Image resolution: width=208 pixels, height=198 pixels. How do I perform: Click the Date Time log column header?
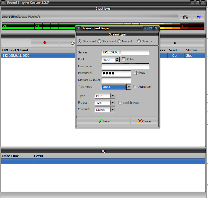coord(17,156)
